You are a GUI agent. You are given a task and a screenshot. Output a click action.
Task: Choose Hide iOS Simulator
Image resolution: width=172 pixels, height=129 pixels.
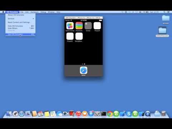20,26
